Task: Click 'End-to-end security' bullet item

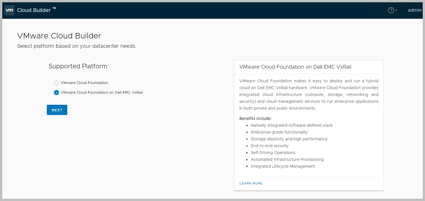Action: (270, 146)
